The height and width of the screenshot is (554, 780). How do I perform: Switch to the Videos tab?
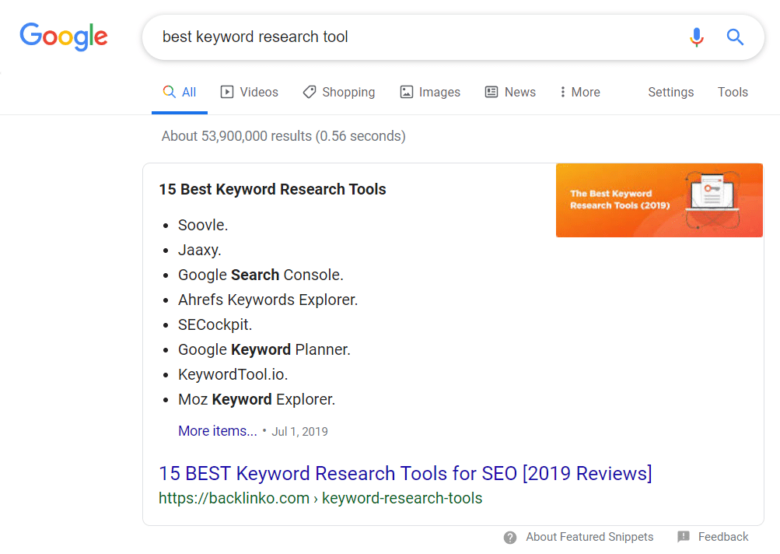[249, 92]
